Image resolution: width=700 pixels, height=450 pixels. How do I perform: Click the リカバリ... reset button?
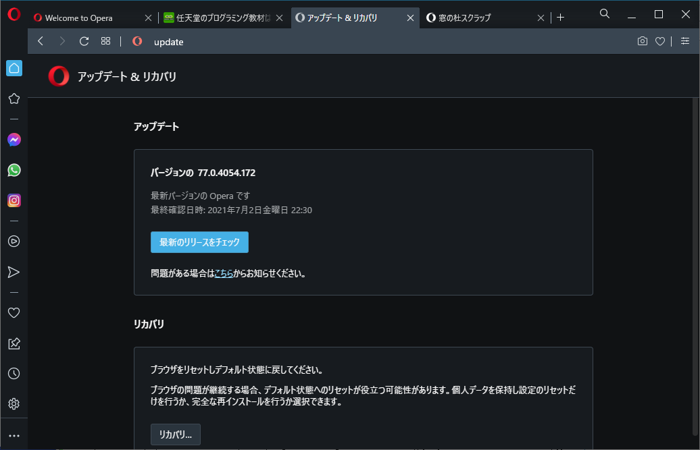click(x=175, y=434)
